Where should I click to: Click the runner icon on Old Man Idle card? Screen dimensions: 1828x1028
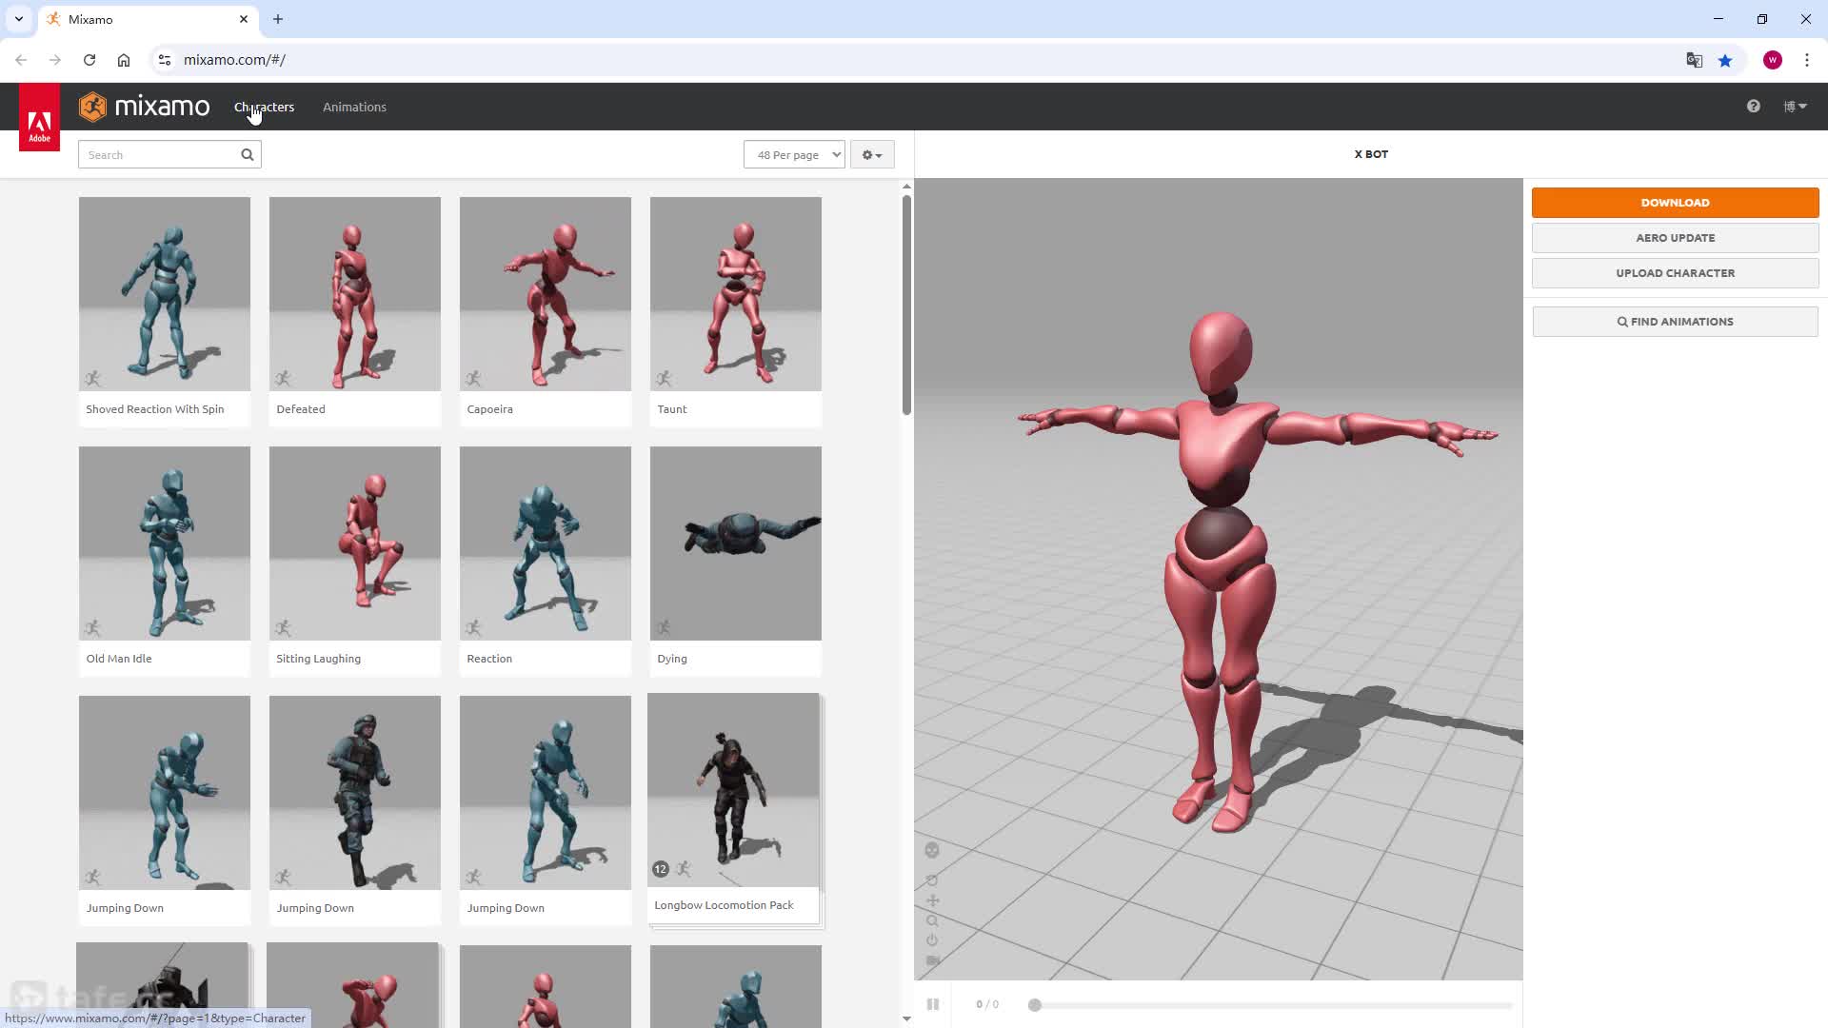(x=92, y=628)
